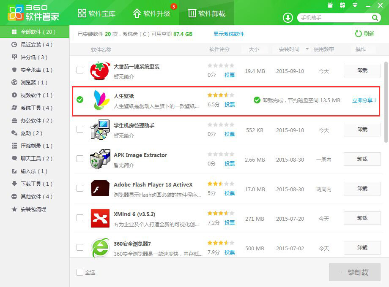Click the pencil icon for 输入法
The height and width of the screenshot is (287, 389).
point(14,171)
